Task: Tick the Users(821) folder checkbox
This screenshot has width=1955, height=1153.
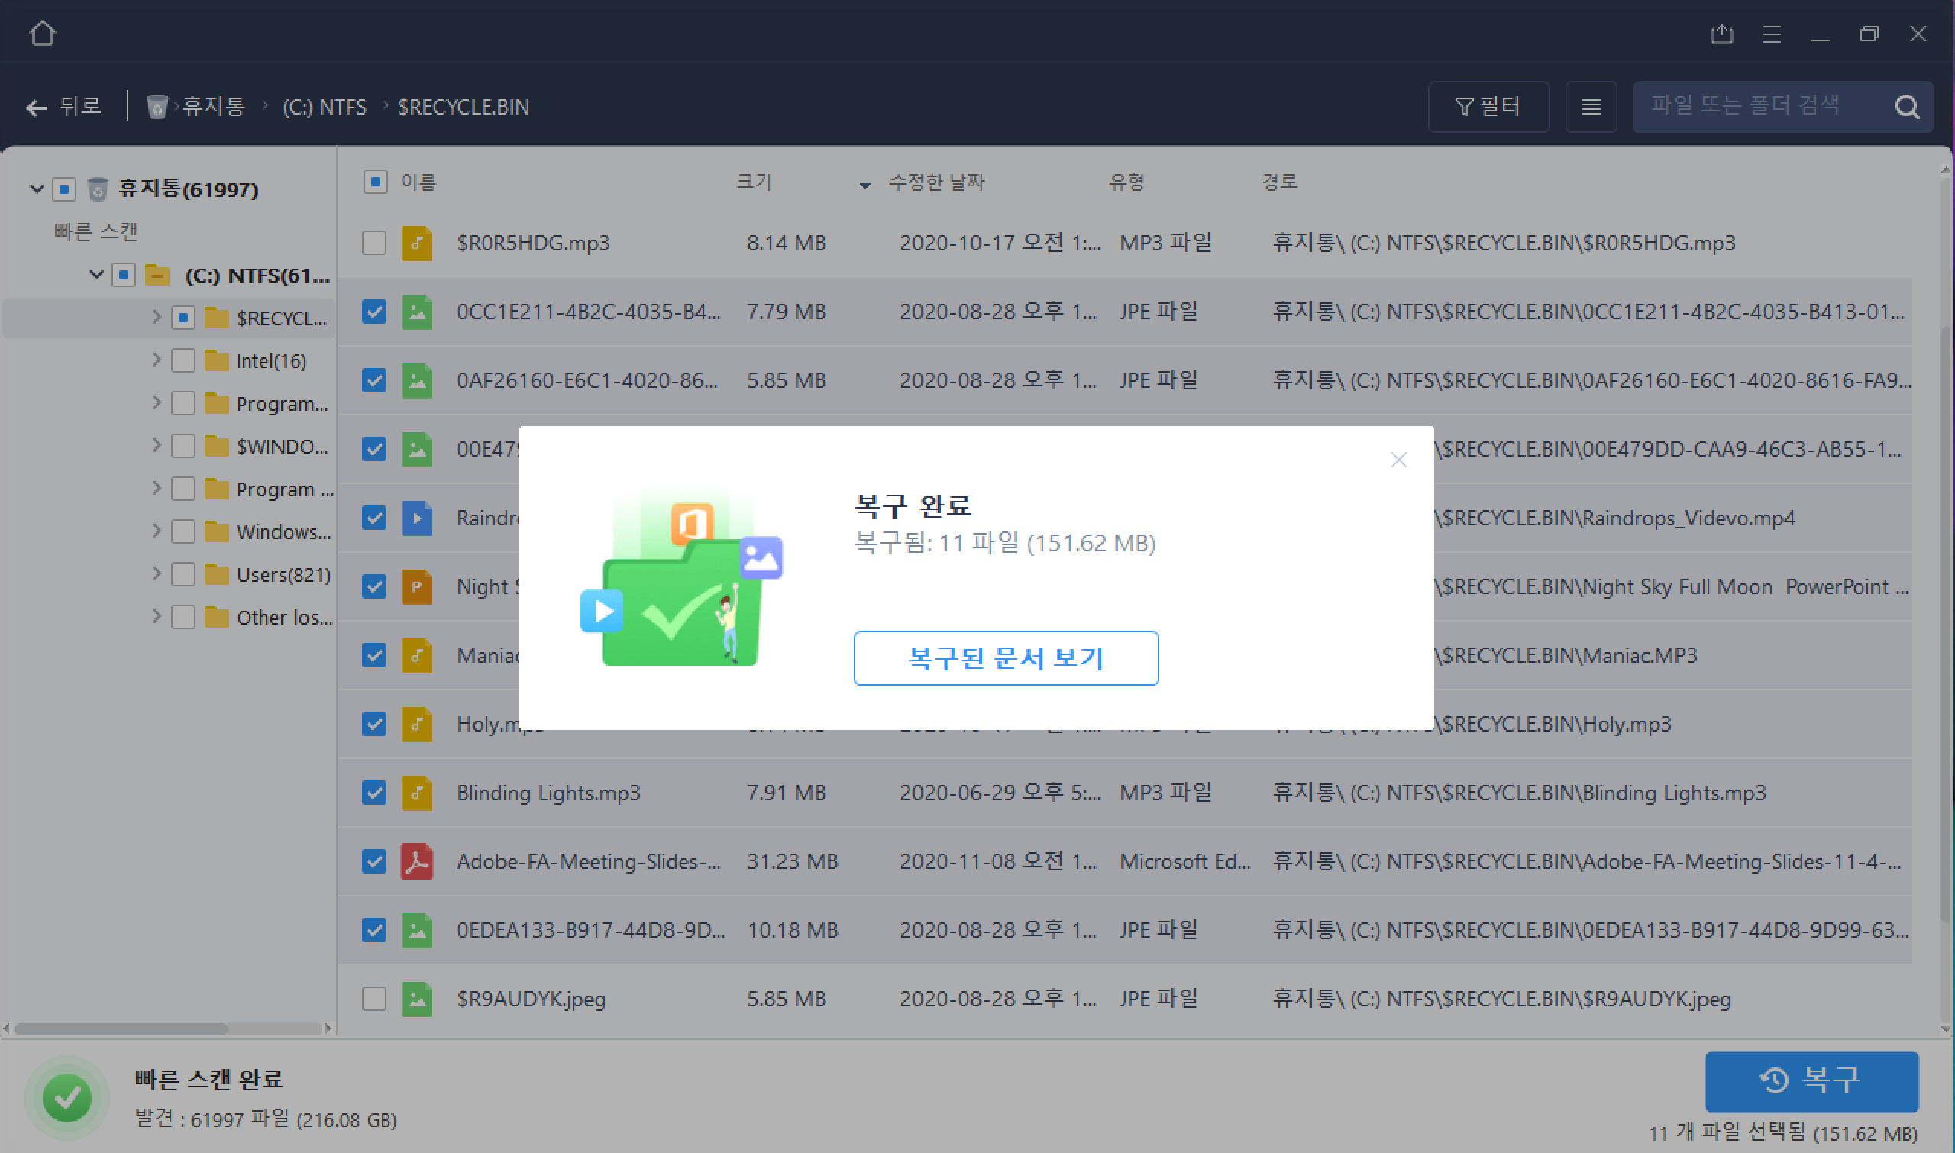Action: click(x=183, y=574)
